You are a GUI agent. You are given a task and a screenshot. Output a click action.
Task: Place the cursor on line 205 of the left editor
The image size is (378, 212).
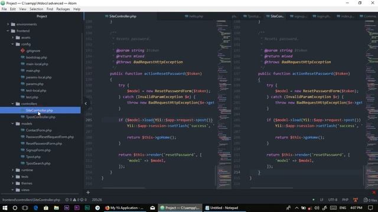coord(157,120)
